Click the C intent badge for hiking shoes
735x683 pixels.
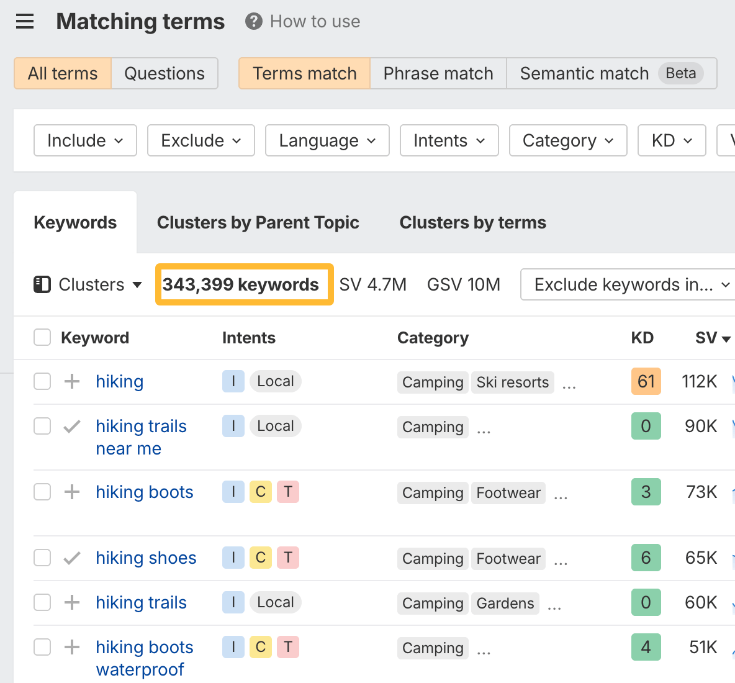261,558
